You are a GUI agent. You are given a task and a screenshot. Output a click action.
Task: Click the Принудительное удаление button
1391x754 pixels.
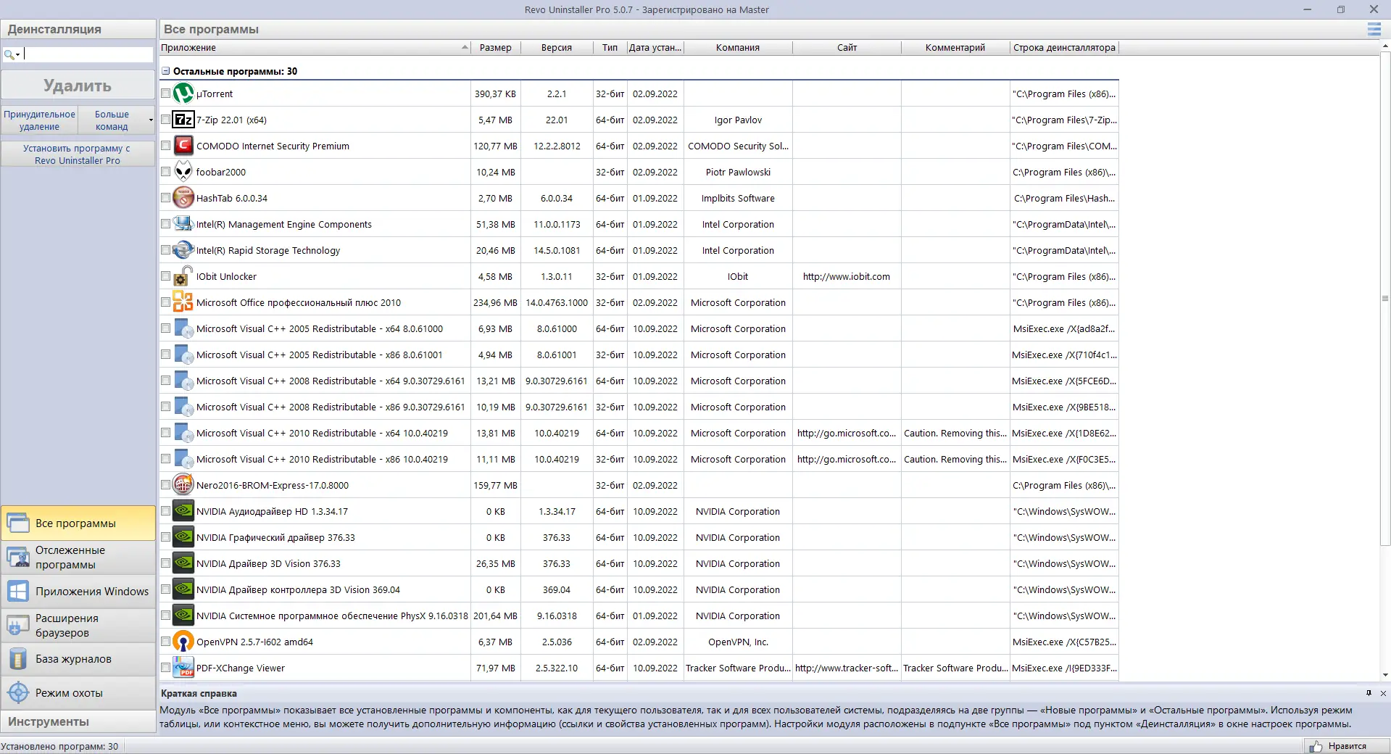(x=39, y=120)
